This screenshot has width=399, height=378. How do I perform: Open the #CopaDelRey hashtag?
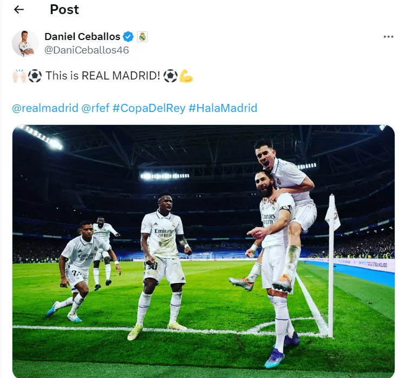pos(149,108)
